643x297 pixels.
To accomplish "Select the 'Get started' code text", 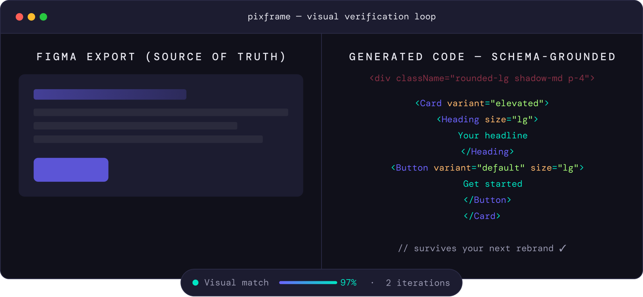I will [x=493, y=184].
